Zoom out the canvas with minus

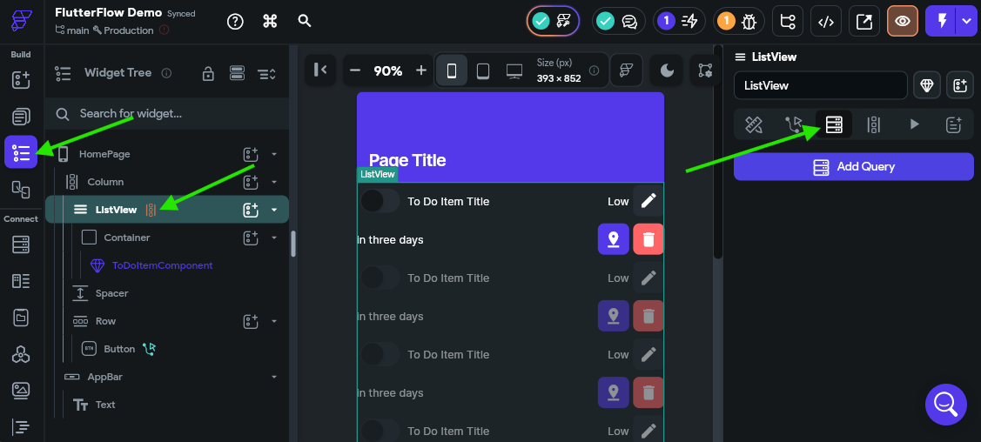(355, 70)
